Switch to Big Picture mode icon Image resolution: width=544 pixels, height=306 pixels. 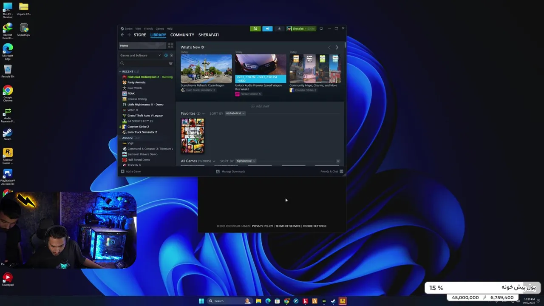tap(321, 28)
